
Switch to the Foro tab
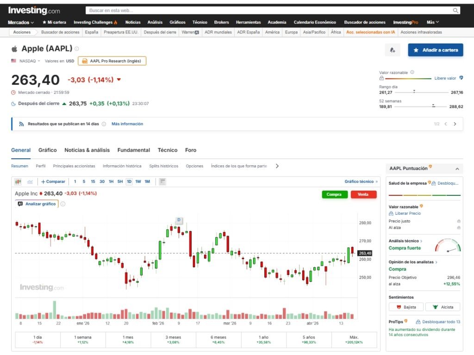pos(191,150)
